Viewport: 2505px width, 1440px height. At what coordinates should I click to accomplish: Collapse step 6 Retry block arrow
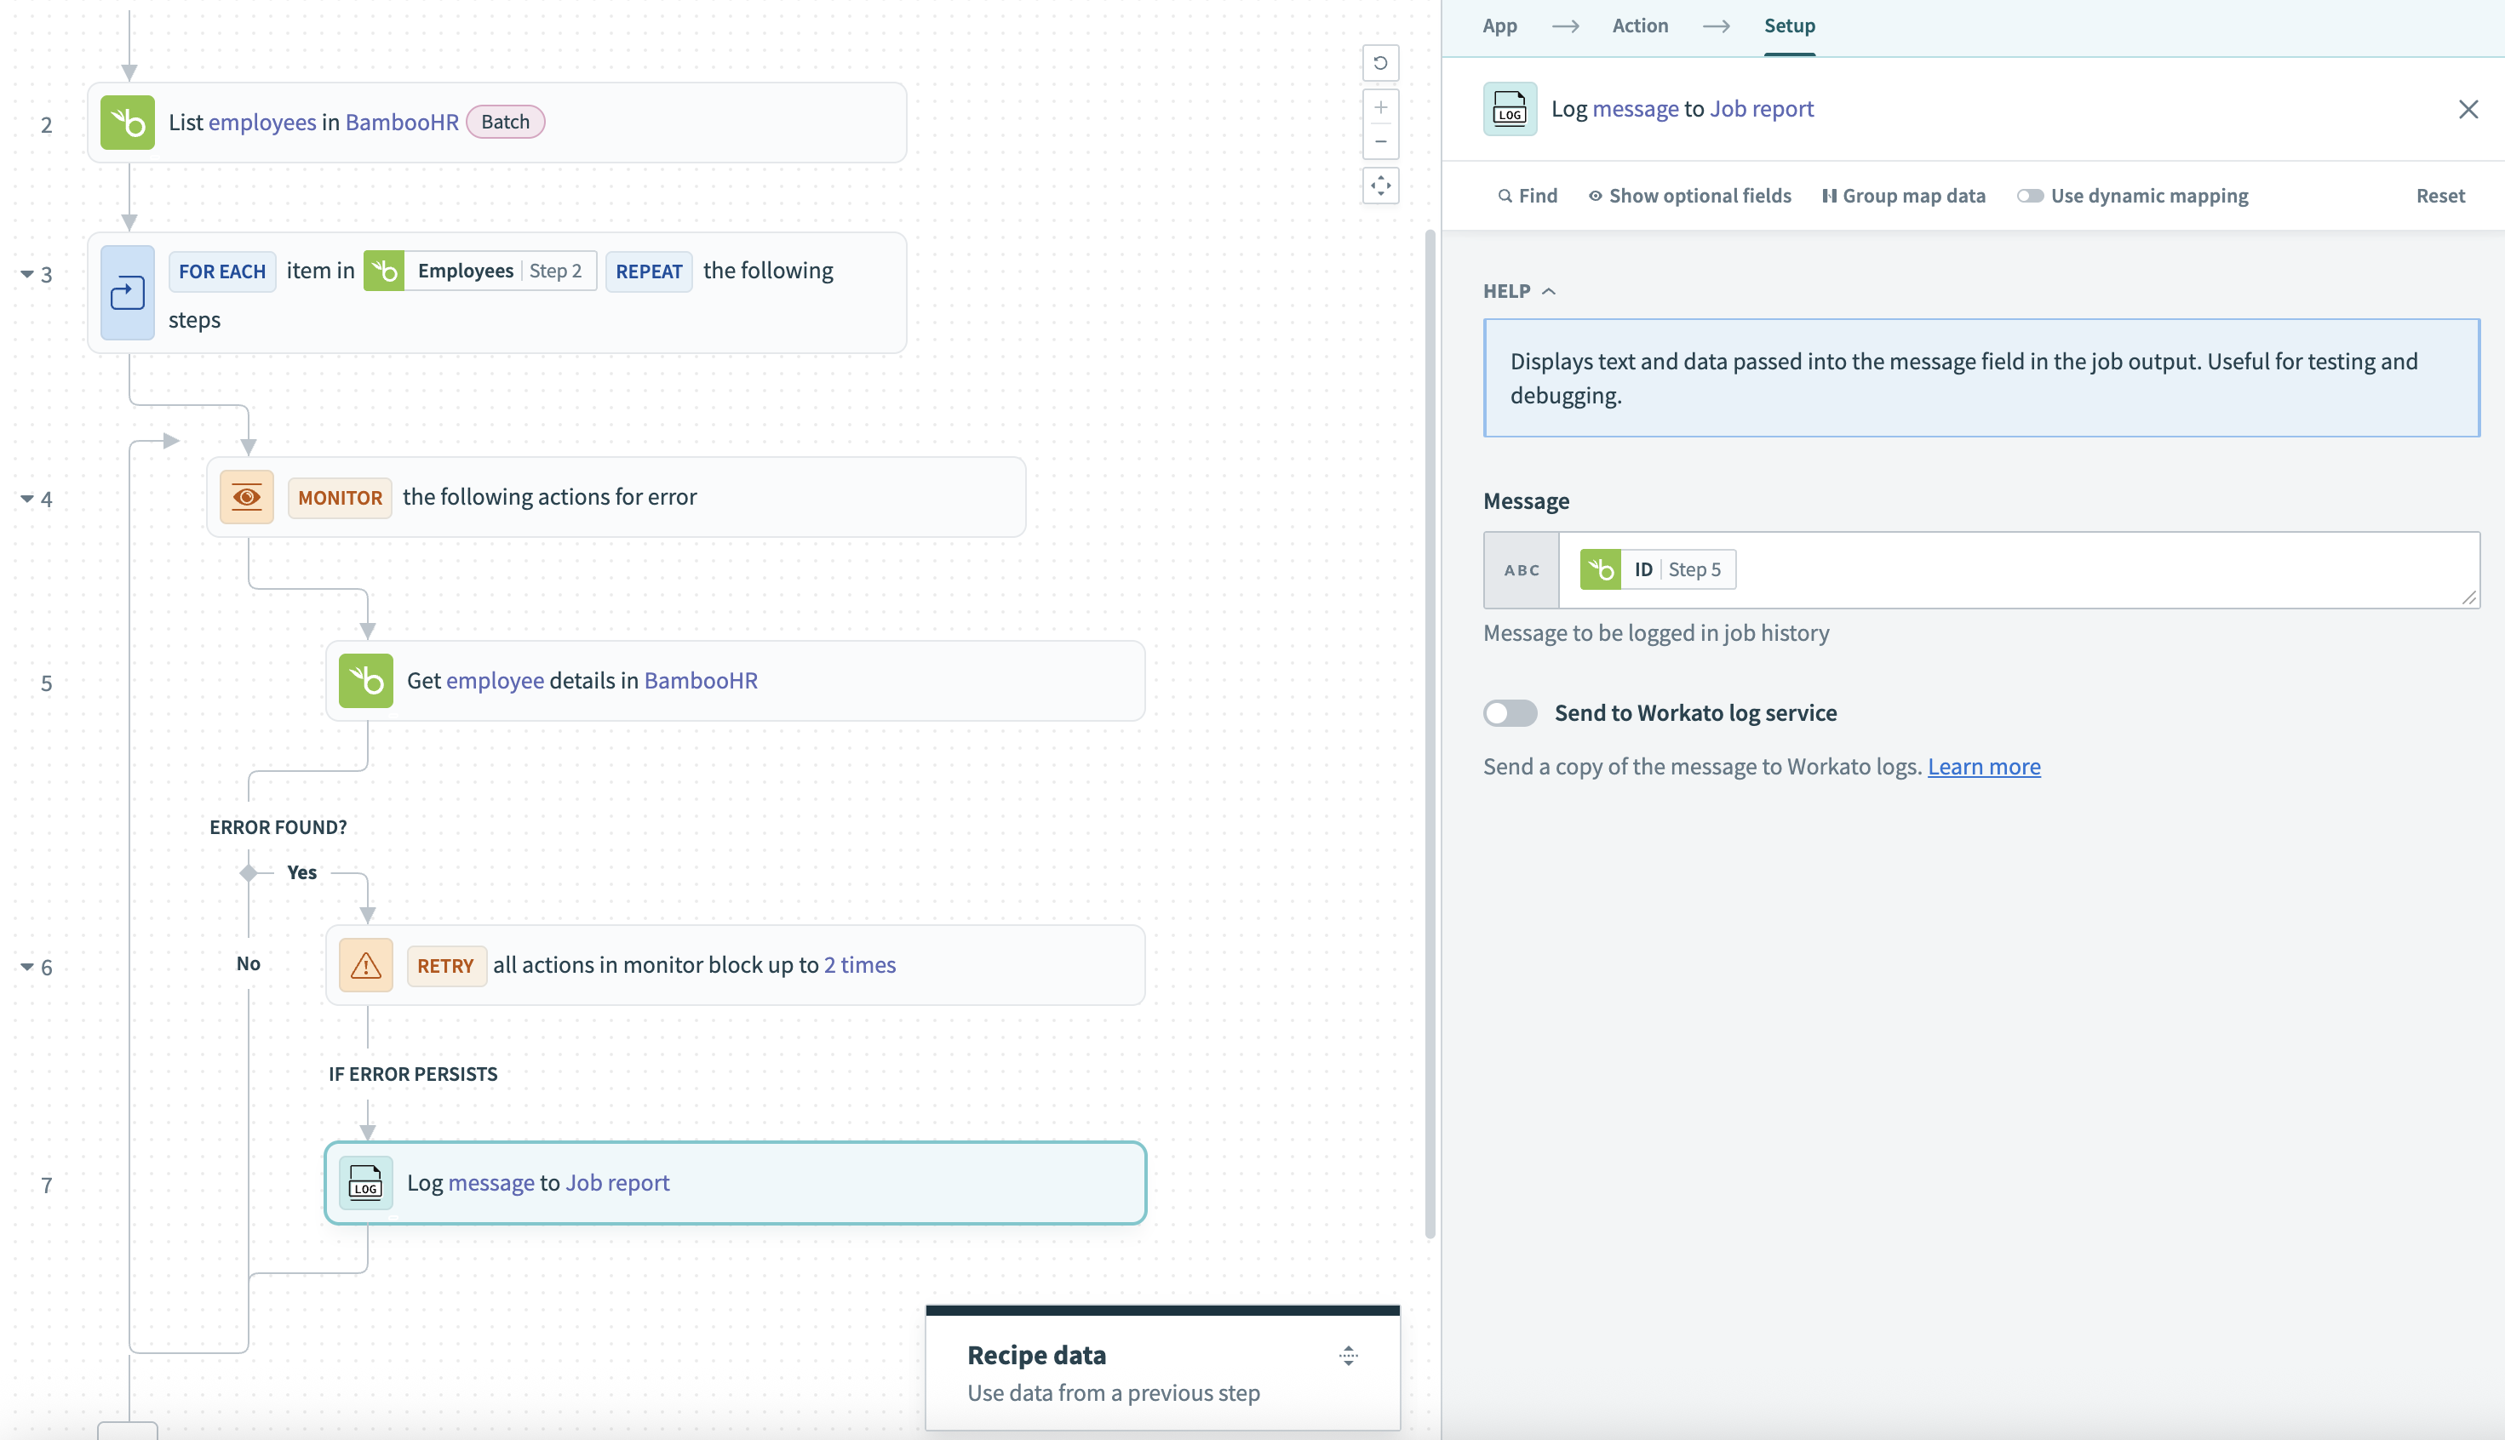click(26, 966)
